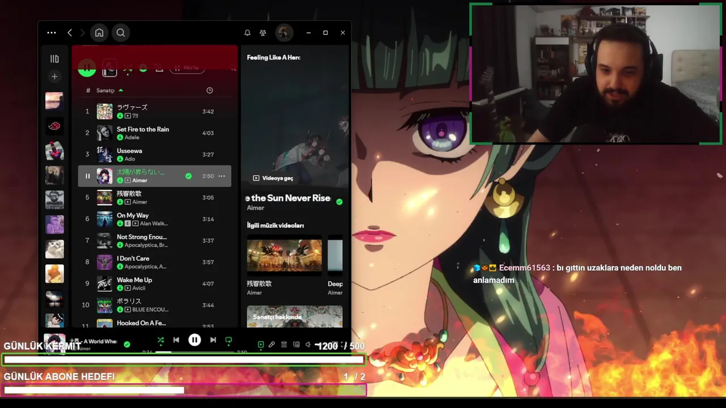
Task: Open the Spotify search
Action: tap(121, 33)
